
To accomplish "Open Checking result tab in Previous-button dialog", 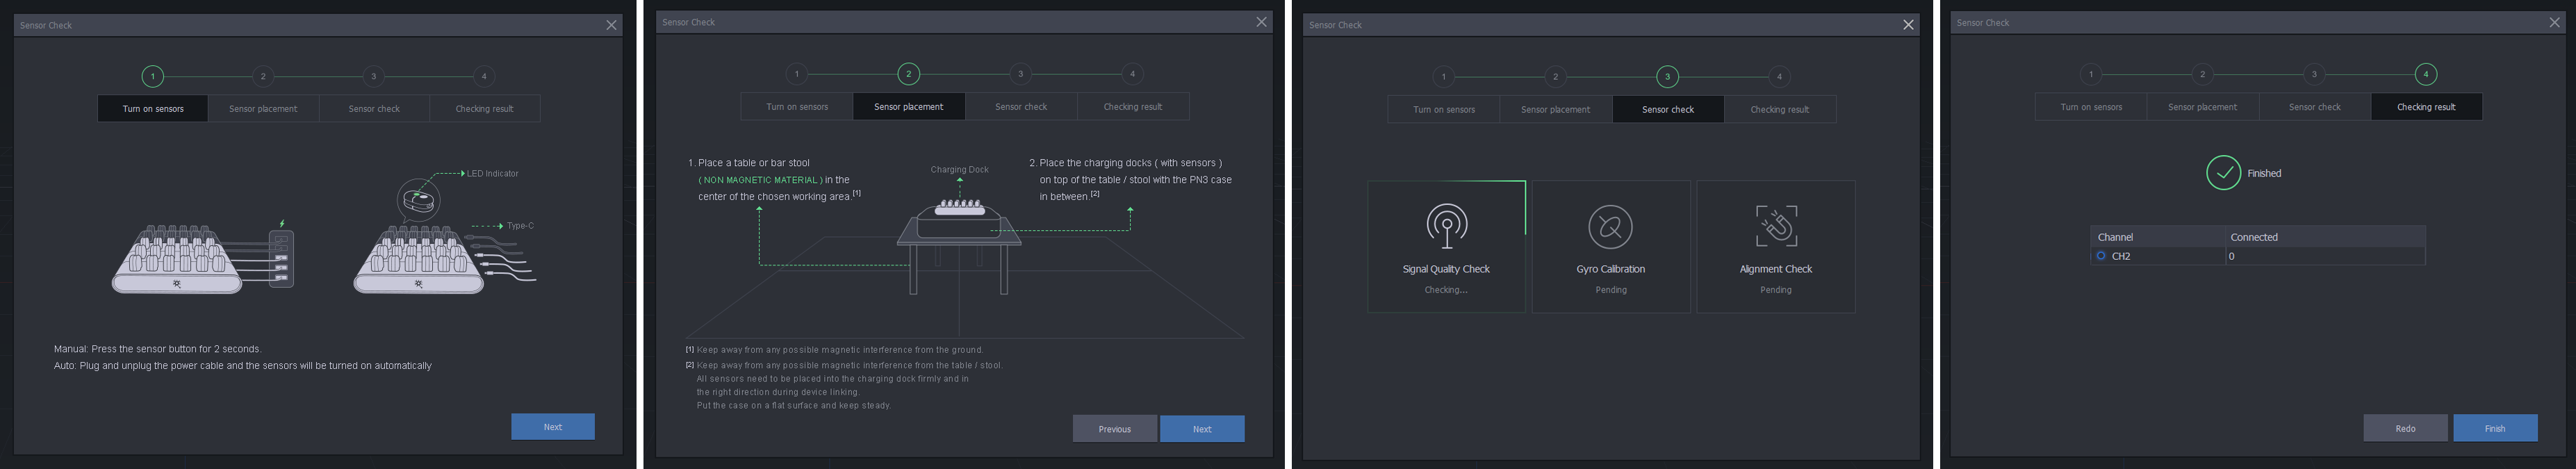I will tap(1133, 107).
